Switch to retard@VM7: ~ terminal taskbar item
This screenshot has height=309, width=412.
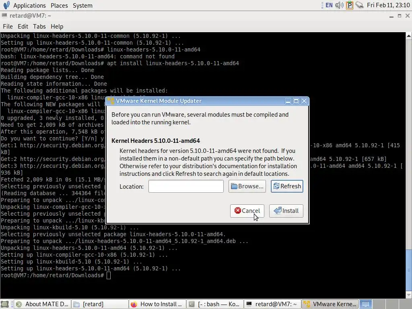click(x=272, y=304)
